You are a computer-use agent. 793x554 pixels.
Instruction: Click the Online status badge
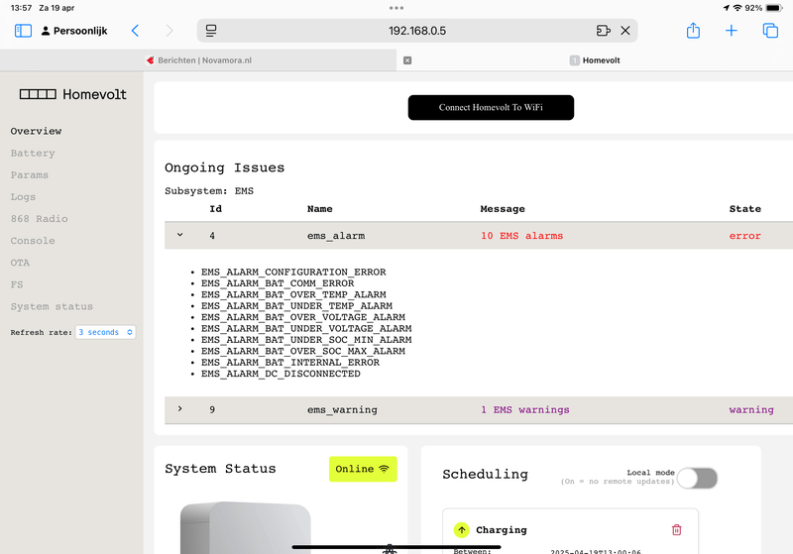coord(363,469)
